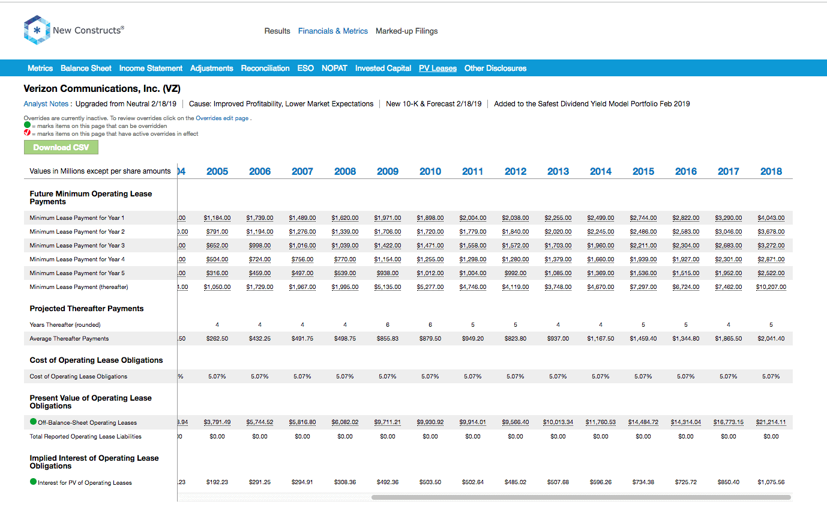Switch to the Adjustments tab
This screenshot has width=827, height=513.
212,68
